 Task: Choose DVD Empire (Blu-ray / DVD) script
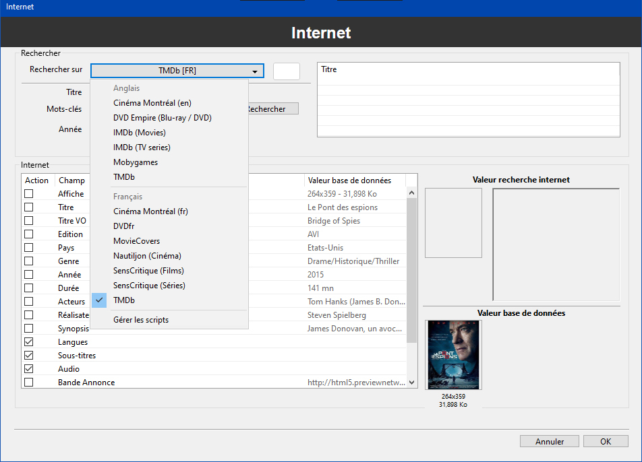[162, 118]
